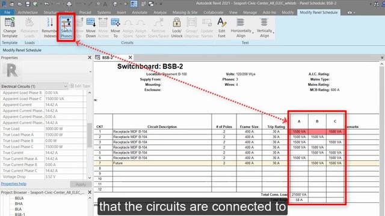The width and height of the screenshot is (385, 216).
Task: Click phase A 1500 VA cell of circuit 1
Action: point(299,132)
